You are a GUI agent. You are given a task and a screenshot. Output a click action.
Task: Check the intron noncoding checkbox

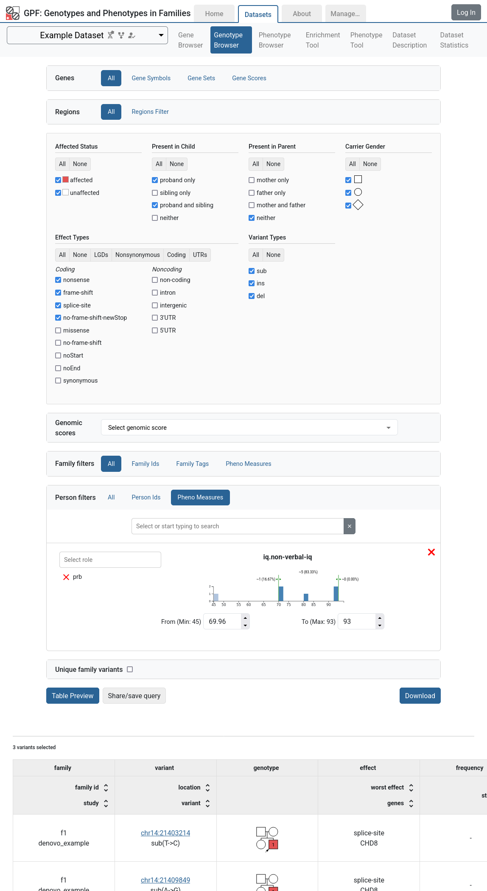(155, 293)
